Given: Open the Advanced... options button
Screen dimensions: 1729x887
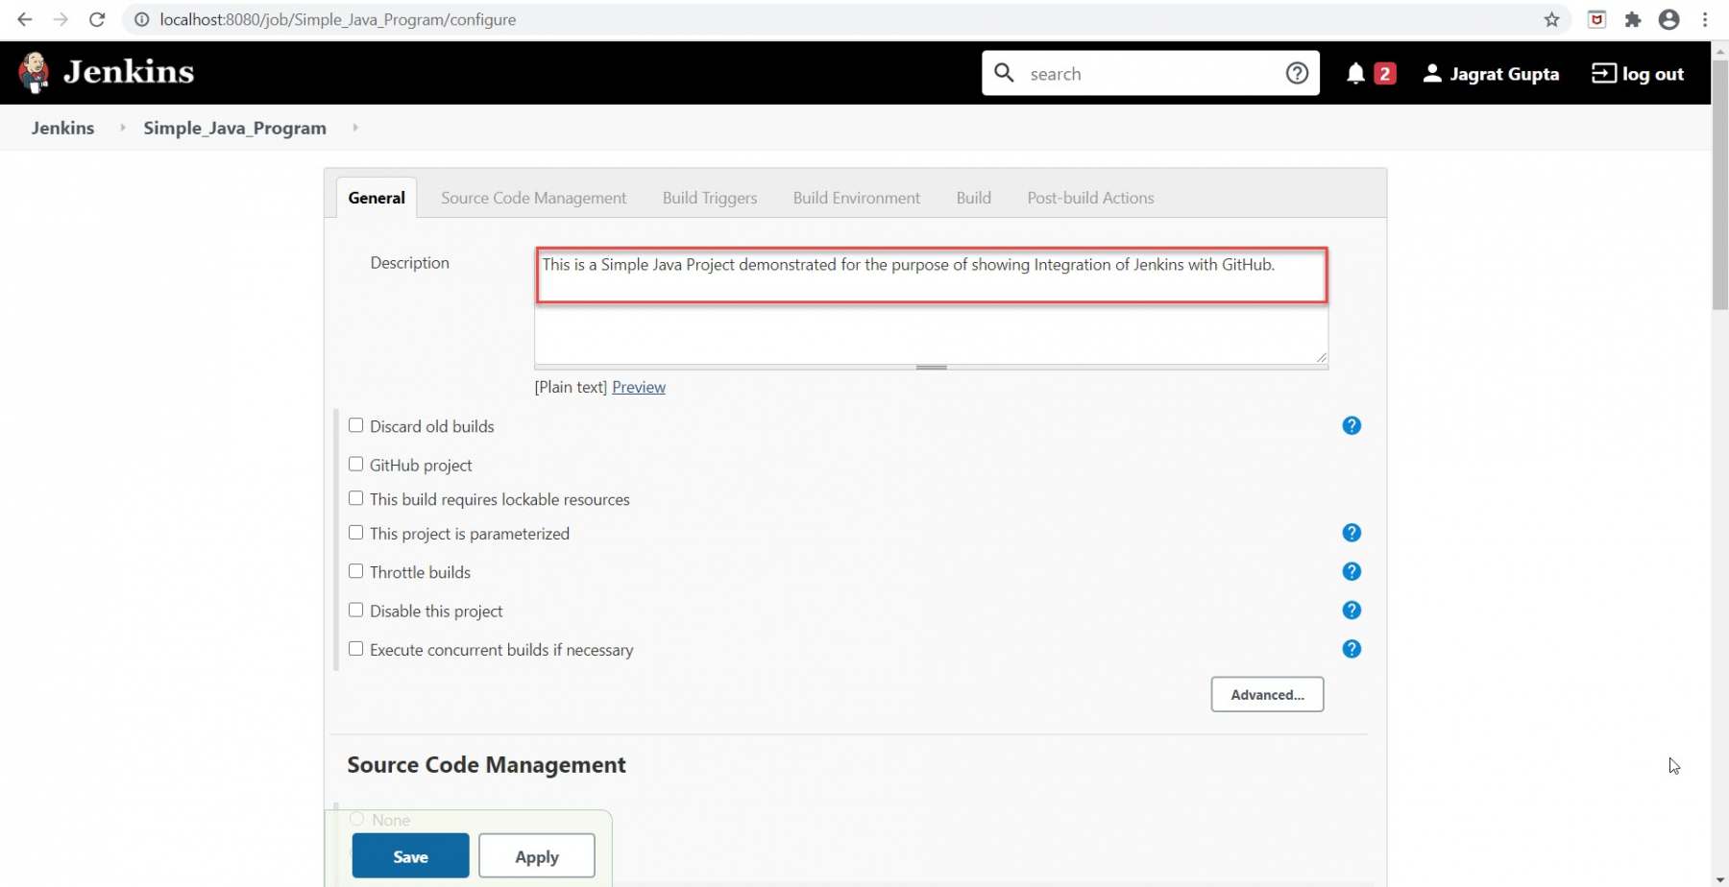Looking at the screenshot, I should click(x=1267, y=695).
